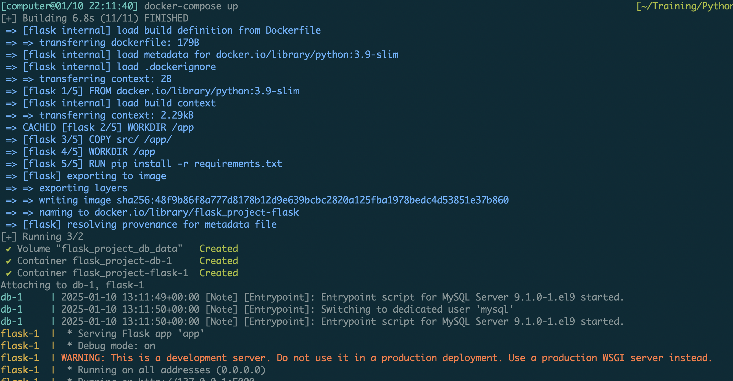Click "Switching to dedicated user 'mysql'" log text
Viewport: 733px width, 381px height.
(417, 309)
